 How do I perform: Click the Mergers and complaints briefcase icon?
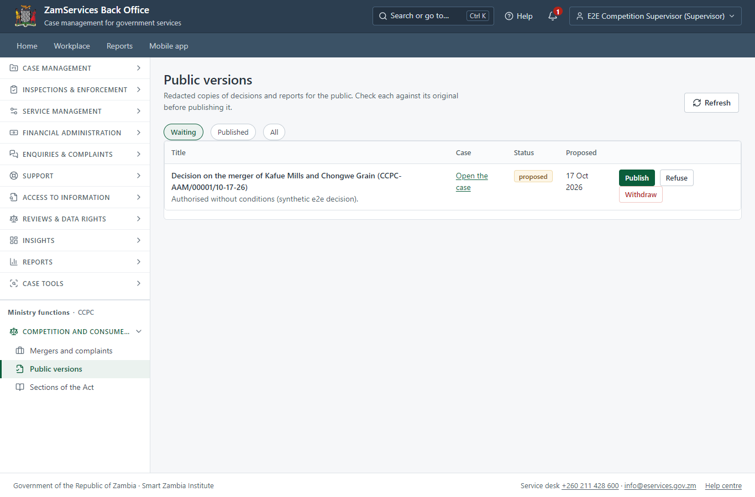pyautogui.click(x=20, y=351)
